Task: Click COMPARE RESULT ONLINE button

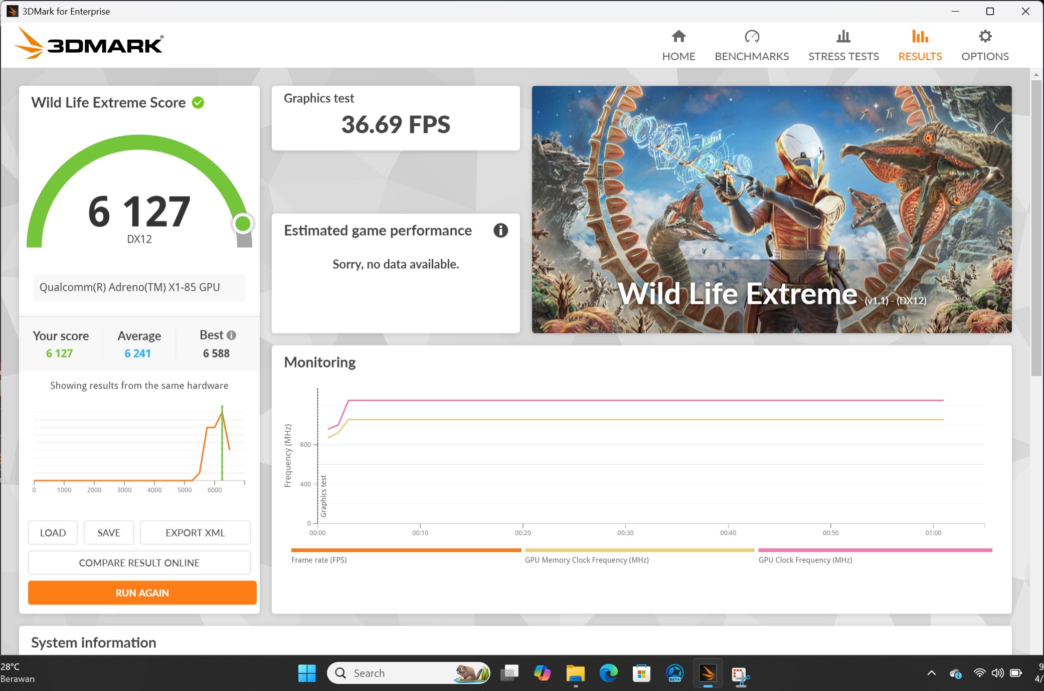Action: coord(139,563)
